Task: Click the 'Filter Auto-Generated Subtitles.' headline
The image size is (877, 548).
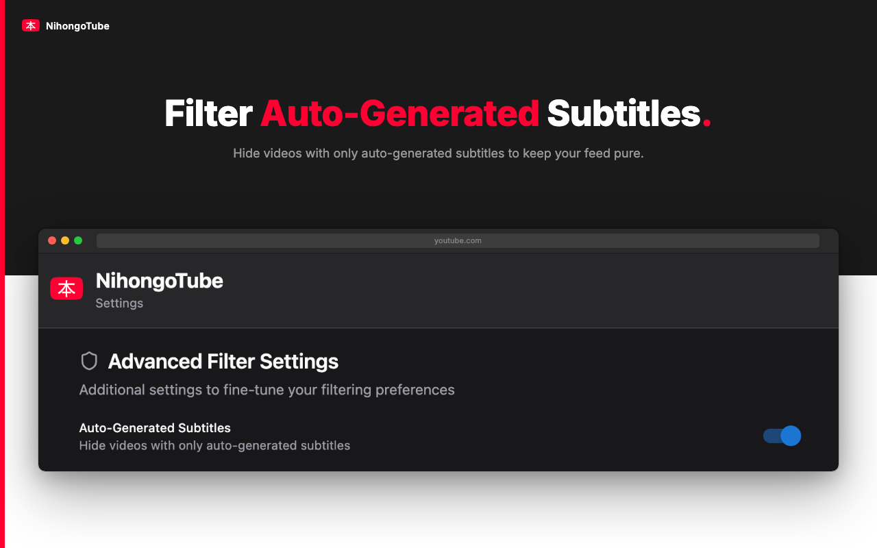Action: pos(438,114)
